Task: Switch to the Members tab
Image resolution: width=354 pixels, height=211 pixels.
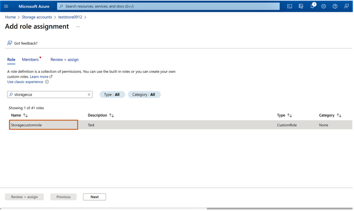Action: [x=30, y=60]
